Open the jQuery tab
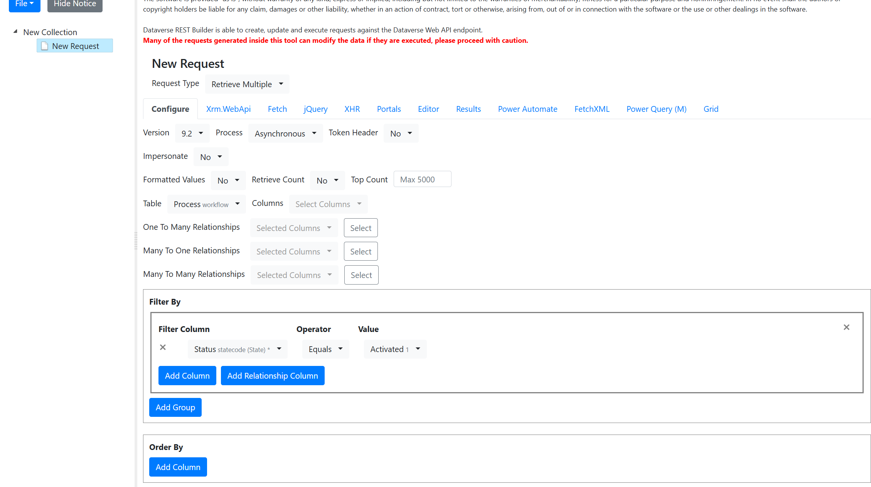 pos(316,109)
